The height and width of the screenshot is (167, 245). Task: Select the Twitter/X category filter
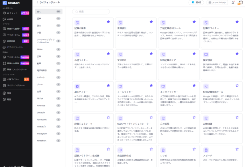(49, 126)
